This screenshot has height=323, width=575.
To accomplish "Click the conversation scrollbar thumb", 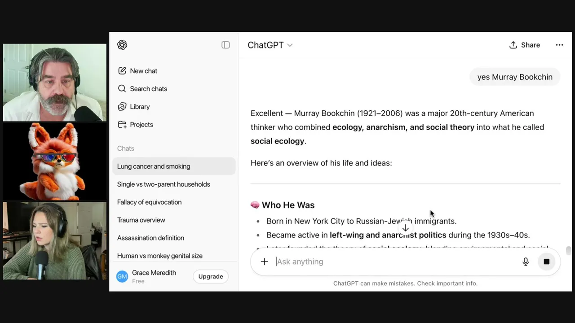I will coord(569,250).
